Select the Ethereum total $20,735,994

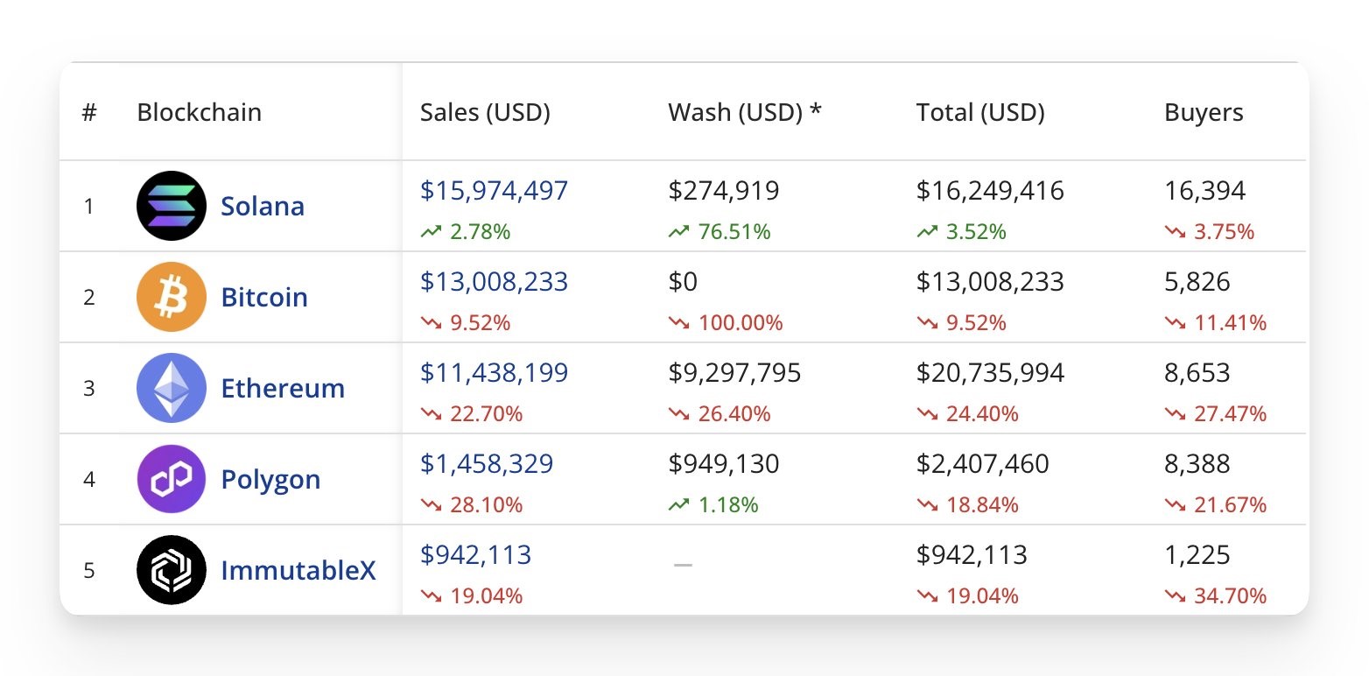(x=990, y=372)
